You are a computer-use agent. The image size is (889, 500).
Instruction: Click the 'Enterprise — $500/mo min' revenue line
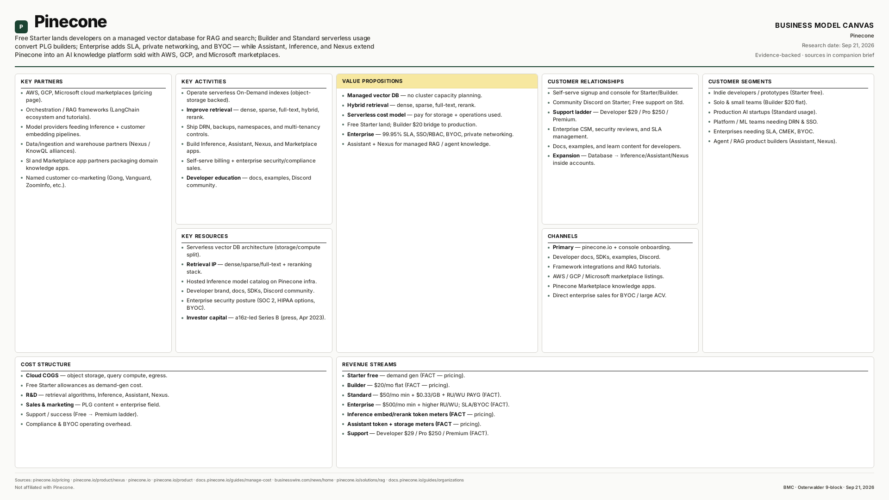click(x=428, y=405)
